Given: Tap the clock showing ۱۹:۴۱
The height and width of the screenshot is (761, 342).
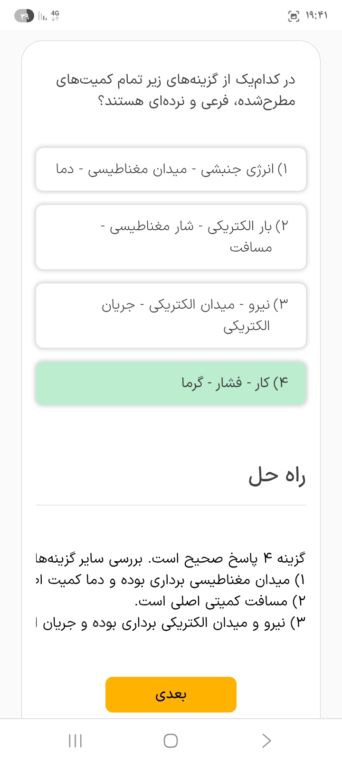Looking at the screenshot, I should click(317, 16).
